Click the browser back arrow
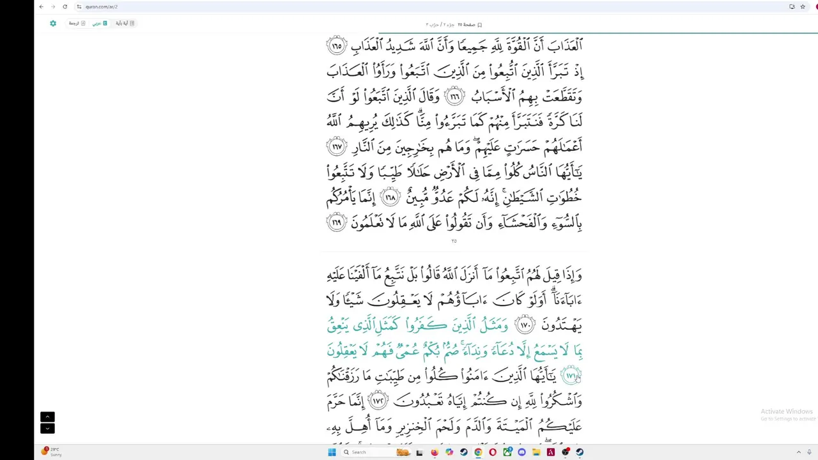Screen dimensions: 818x460 [42, 6]
